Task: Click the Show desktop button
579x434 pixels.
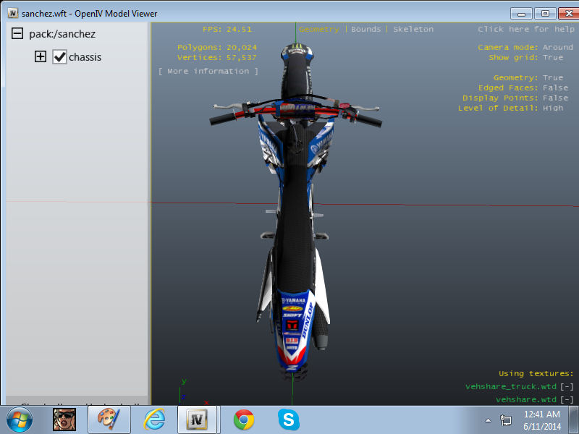Action: pyautogui.click(x=574, y=420)
